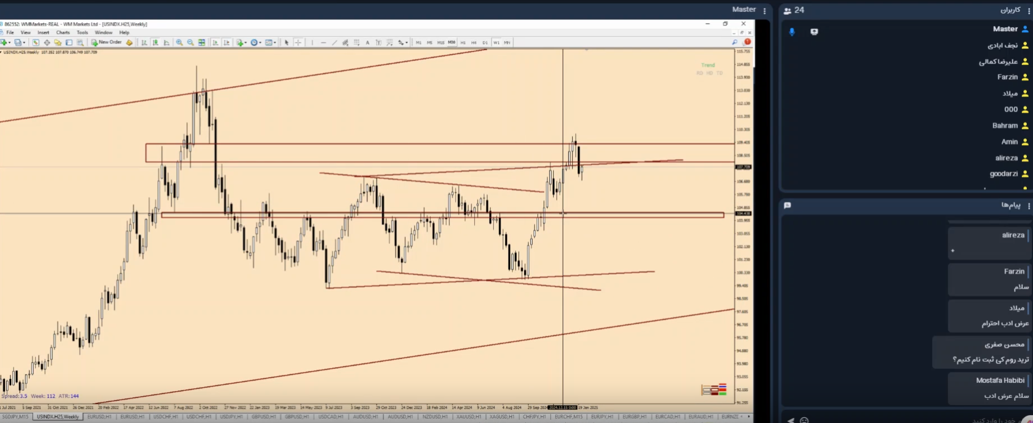Open the Insert menu
Viewport: 1033px width, 423px height.
(44, 32)
